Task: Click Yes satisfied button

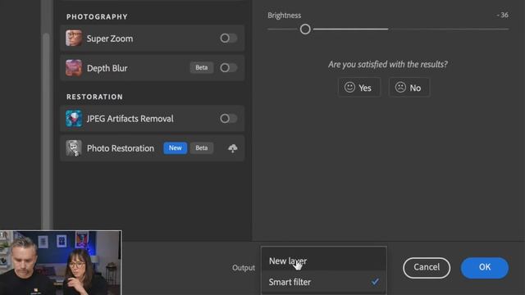Action: coord(359,88)
